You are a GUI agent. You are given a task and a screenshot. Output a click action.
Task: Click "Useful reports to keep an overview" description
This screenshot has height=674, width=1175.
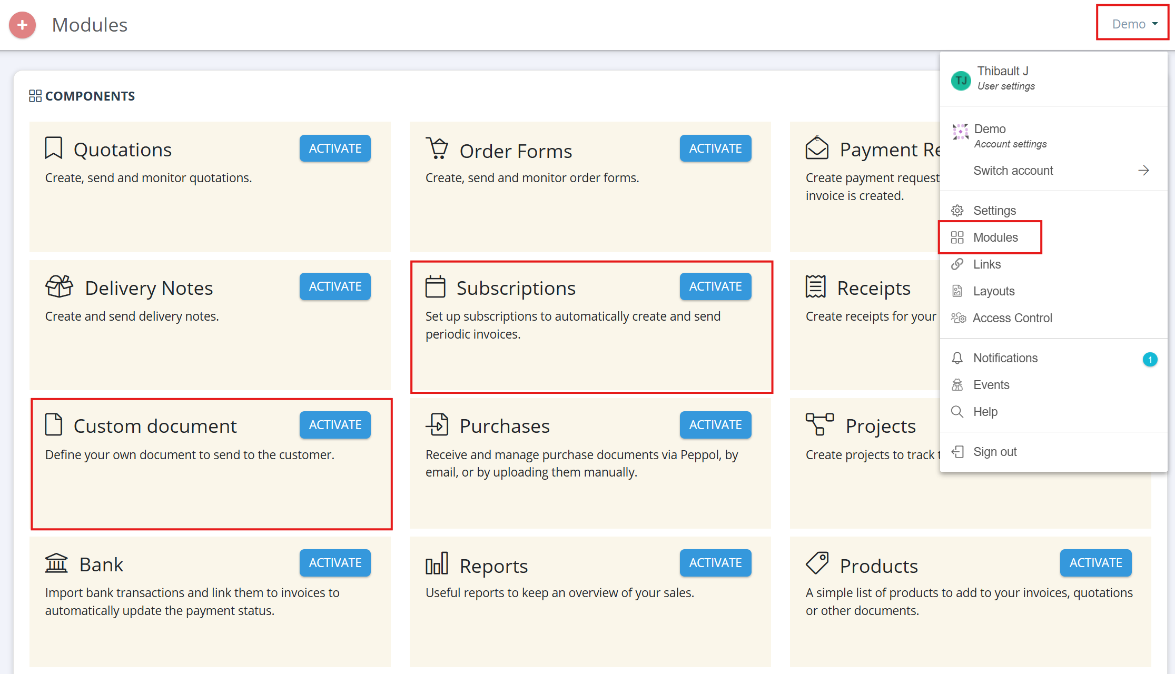[560, 593]
